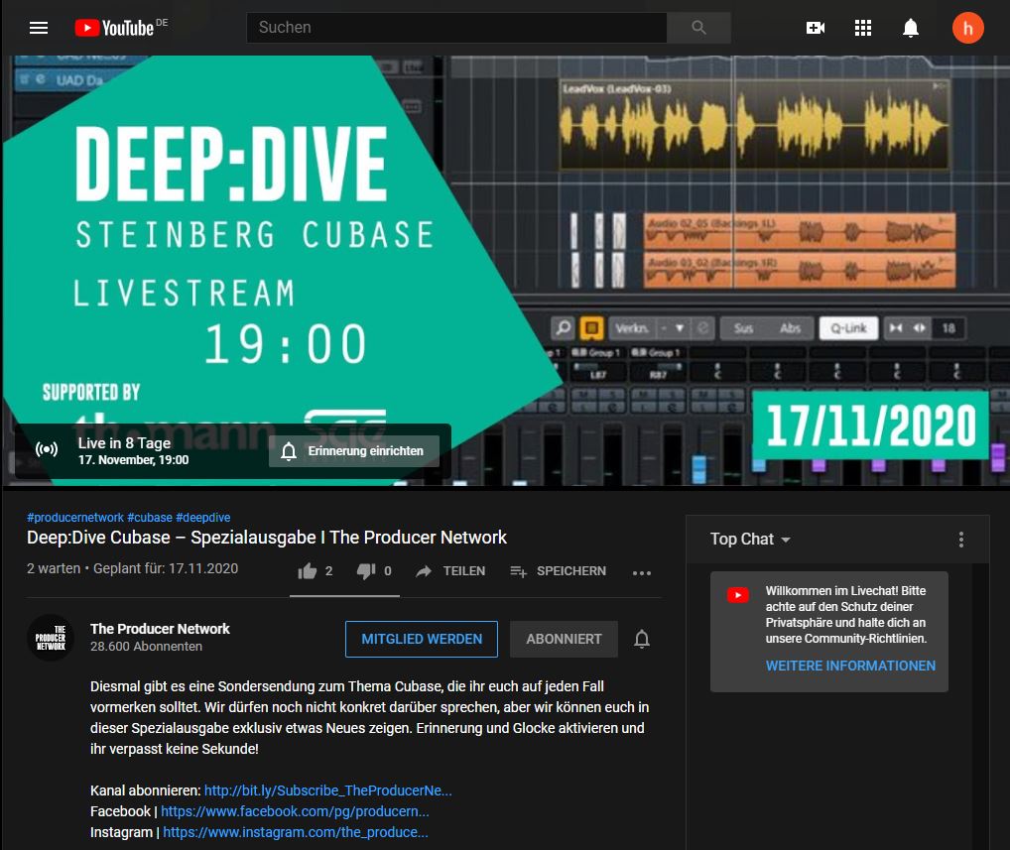Open the notifications bell in header
Screen dimensions: 1010x850
[911, 28]
